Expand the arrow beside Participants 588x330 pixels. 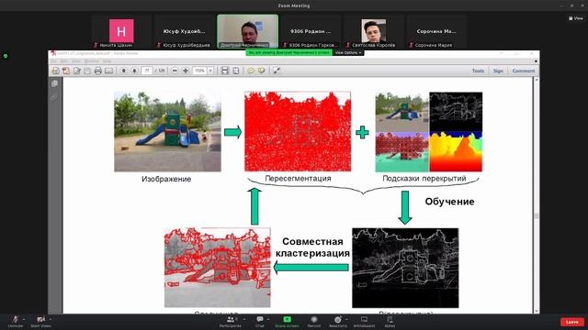pyautogui.click(x=244, y=319)
